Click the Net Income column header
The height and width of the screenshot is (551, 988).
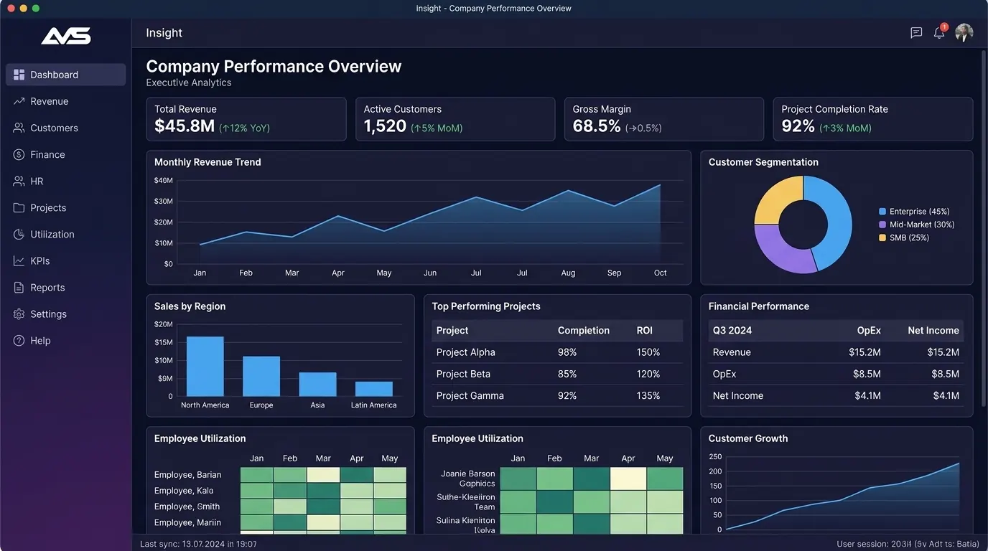click(x=933, y=330)
